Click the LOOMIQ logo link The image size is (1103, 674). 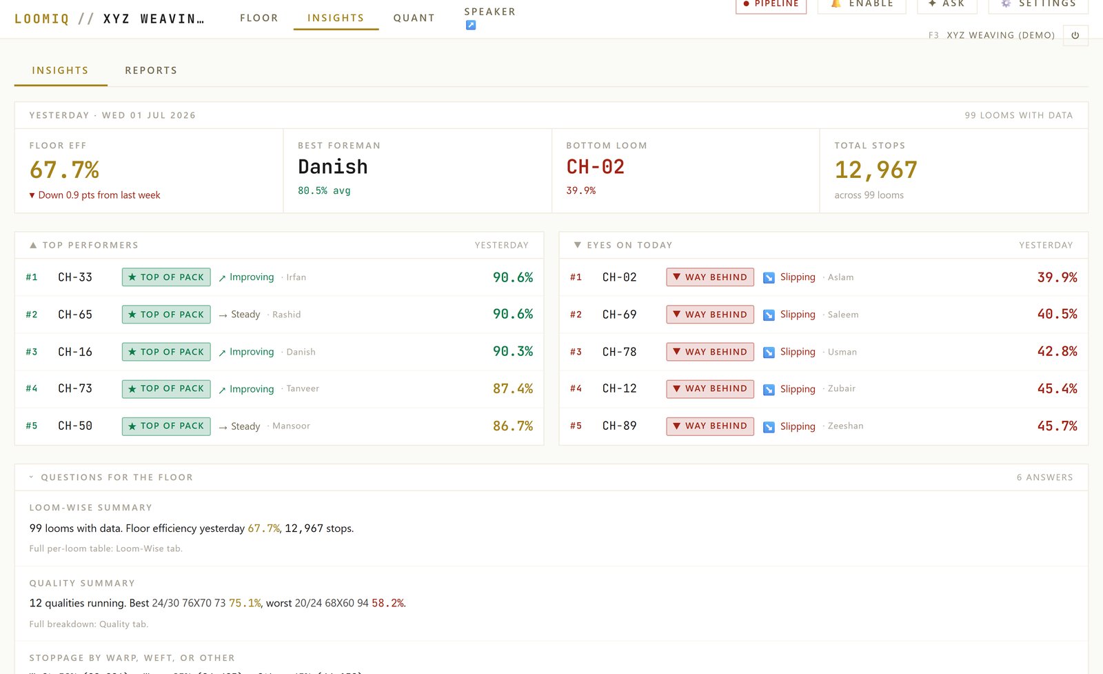click(42, 19)
